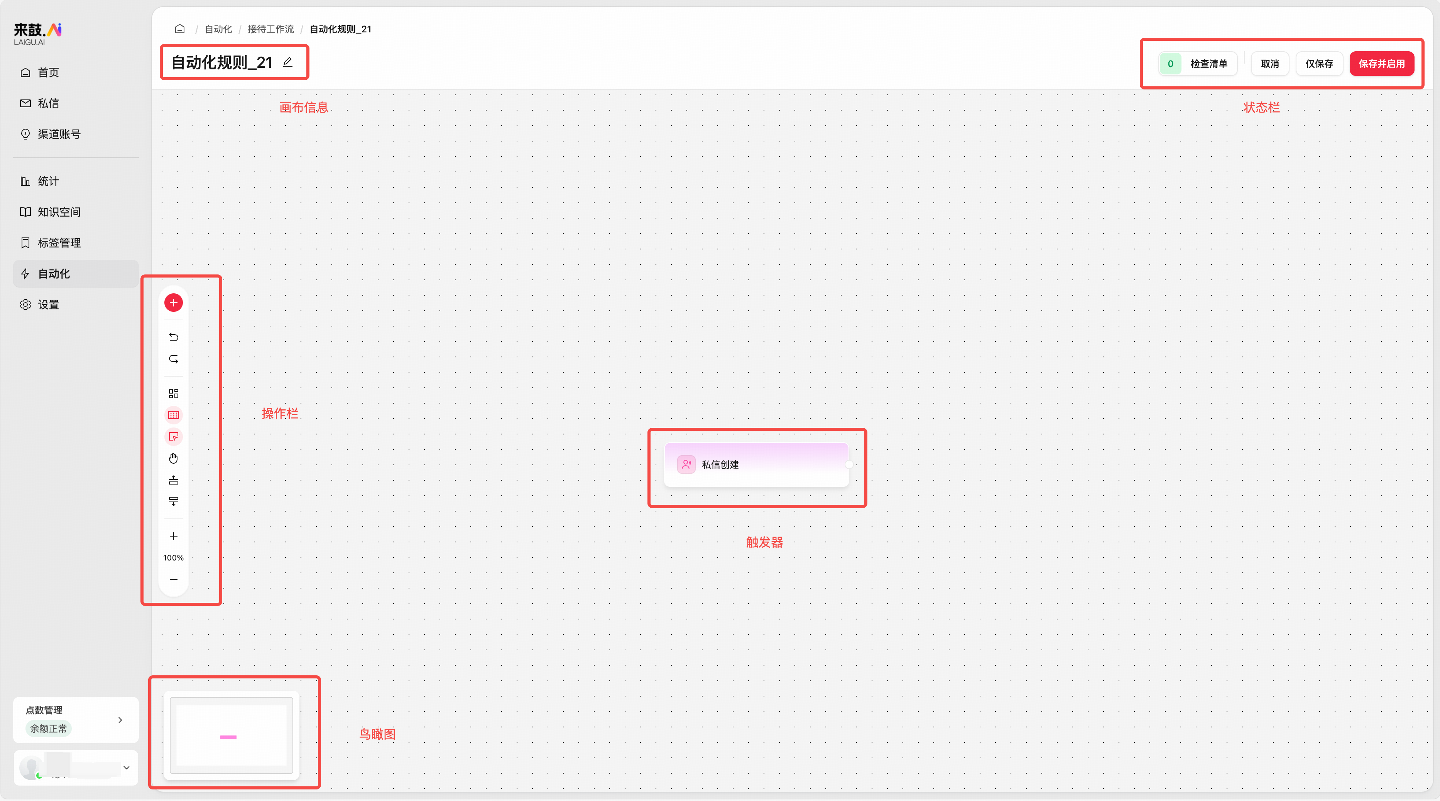Toggle the dotted grid background
The width and height of the screenshot is (1440, 801).
tap(173, 415)
